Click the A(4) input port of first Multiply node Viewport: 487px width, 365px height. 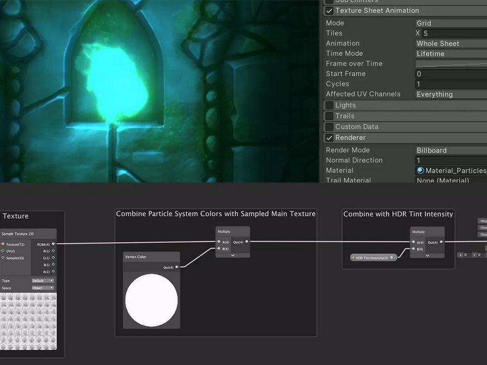(x=219, y=242)
